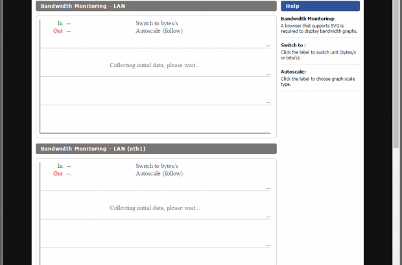The height and width of the screenshot is (265, 402).
Task: Click the green In label on LAN graph
Action: (60, 23)
